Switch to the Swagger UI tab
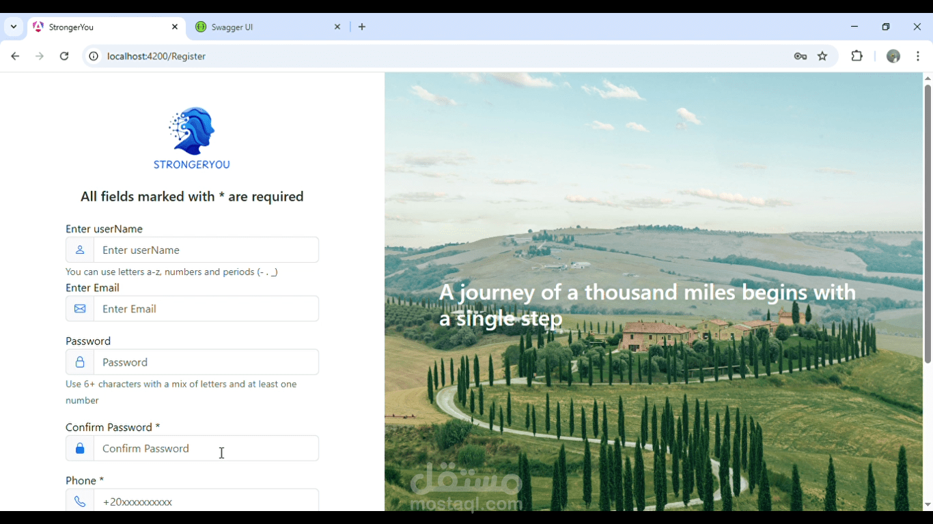The image size is (933, 524). tap(269, 27)
